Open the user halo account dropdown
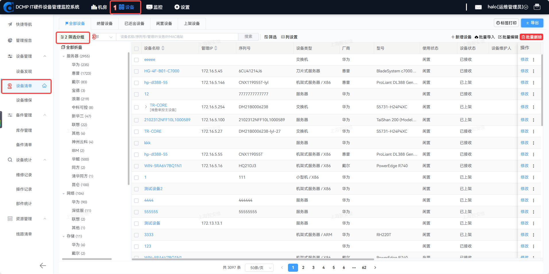 pos(508,7)
